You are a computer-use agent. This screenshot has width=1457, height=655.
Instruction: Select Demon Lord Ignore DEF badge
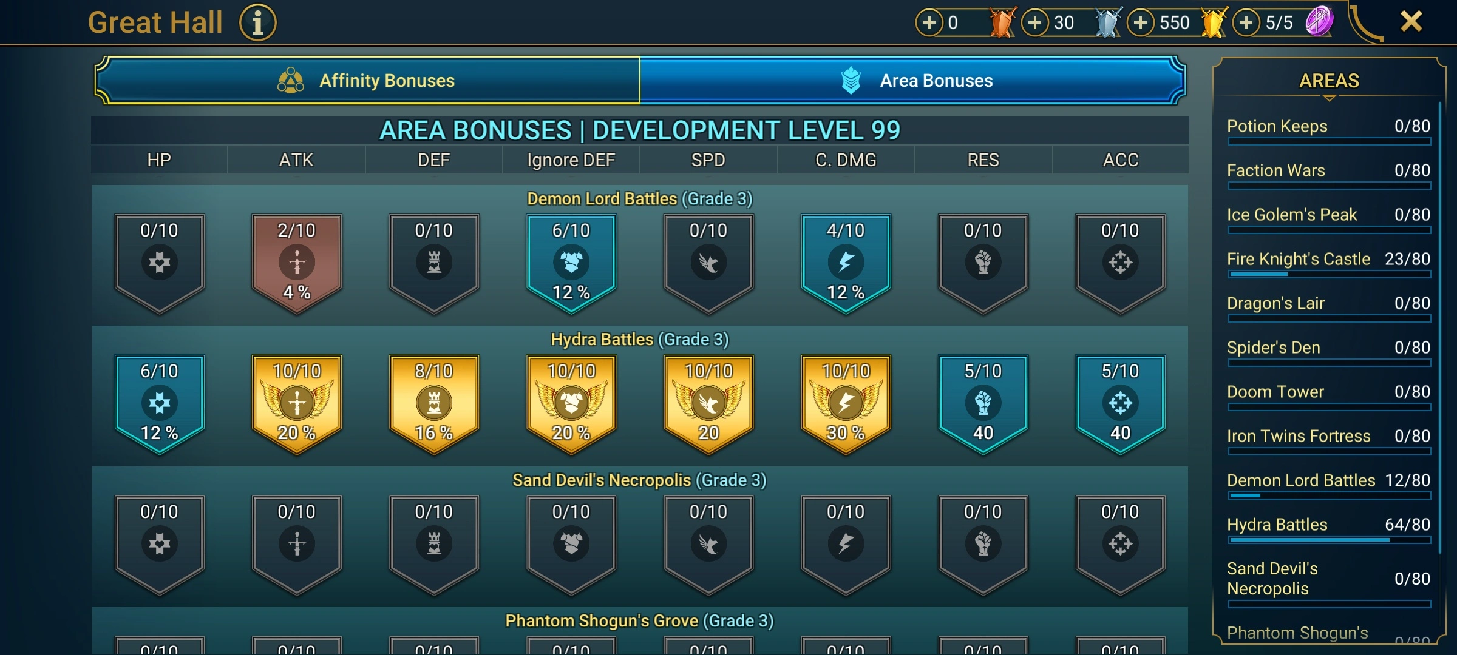coord(571,263)
